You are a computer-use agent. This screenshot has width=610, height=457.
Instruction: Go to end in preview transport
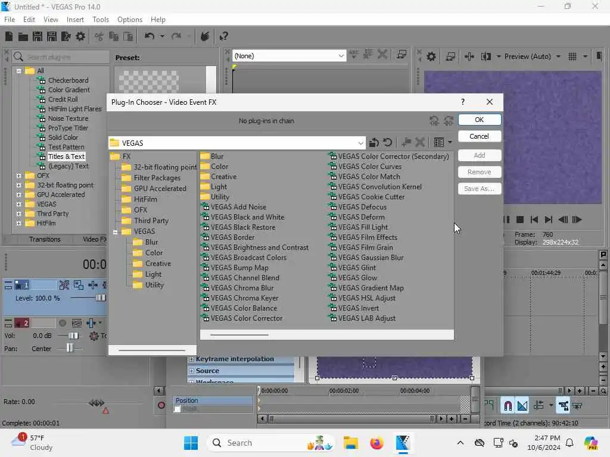click(x=549, y=220)
